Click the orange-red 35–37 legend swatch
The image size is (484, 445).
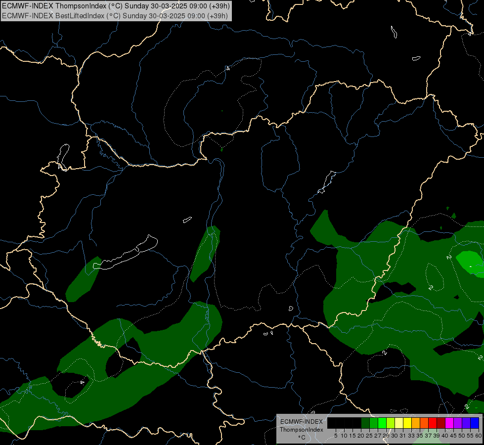424,423
